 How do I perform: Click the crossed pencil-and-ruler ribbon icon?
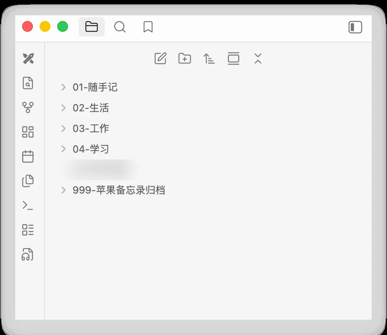pyautogui.click(x=28, y=59)
